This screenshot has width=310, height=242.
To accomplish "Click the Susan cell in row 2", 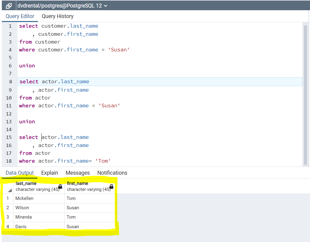I will point(90,208).
